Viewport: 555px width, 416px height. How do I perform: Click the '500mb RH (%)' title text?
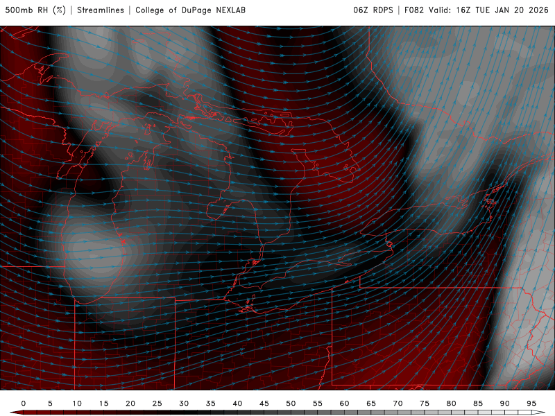35,10
